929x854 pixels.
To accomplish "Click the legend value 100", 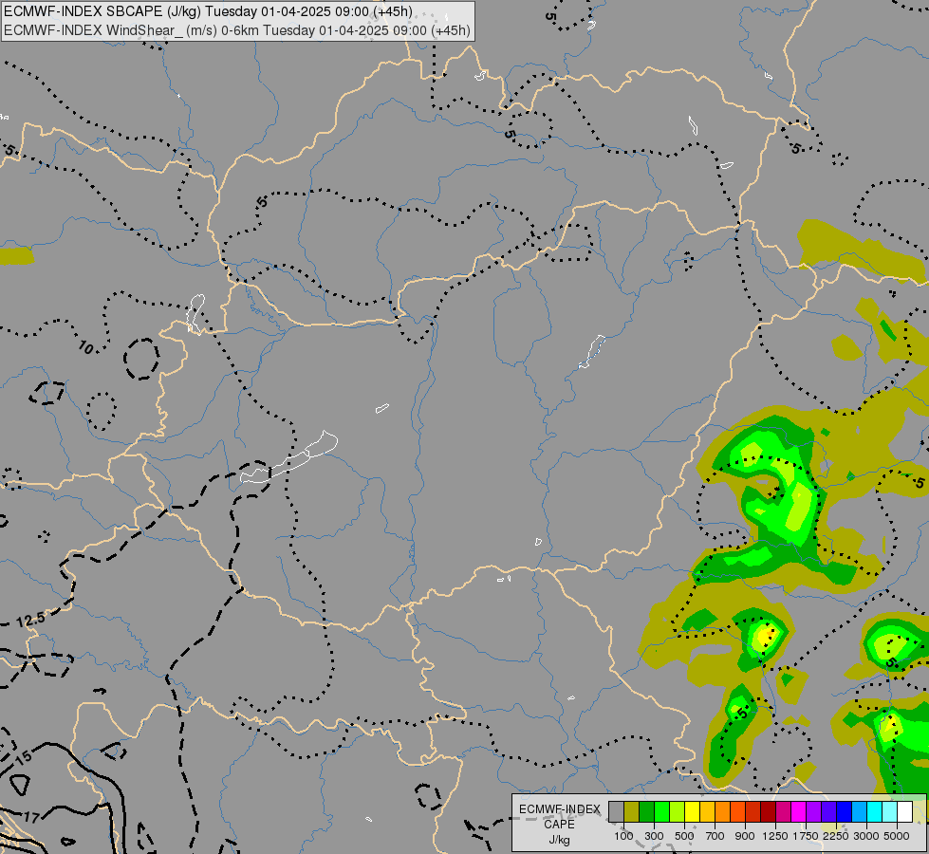I will pos(623,836).
